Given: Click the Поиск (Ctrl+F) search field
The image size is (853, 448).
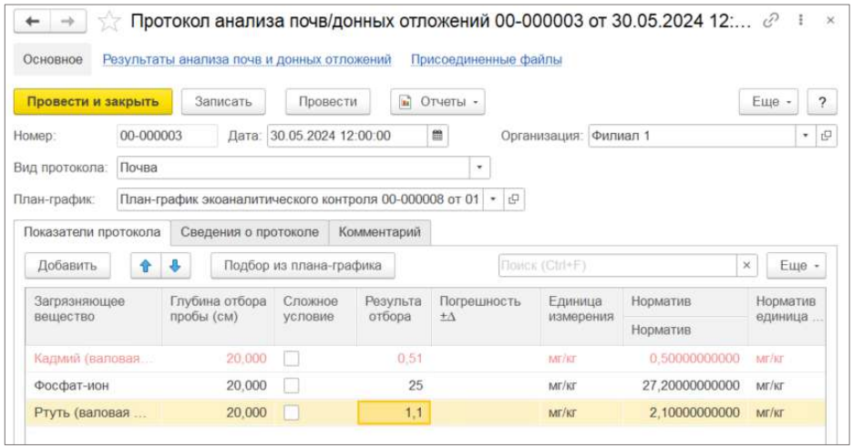Looking at the screenshot, I should (616, 266).
